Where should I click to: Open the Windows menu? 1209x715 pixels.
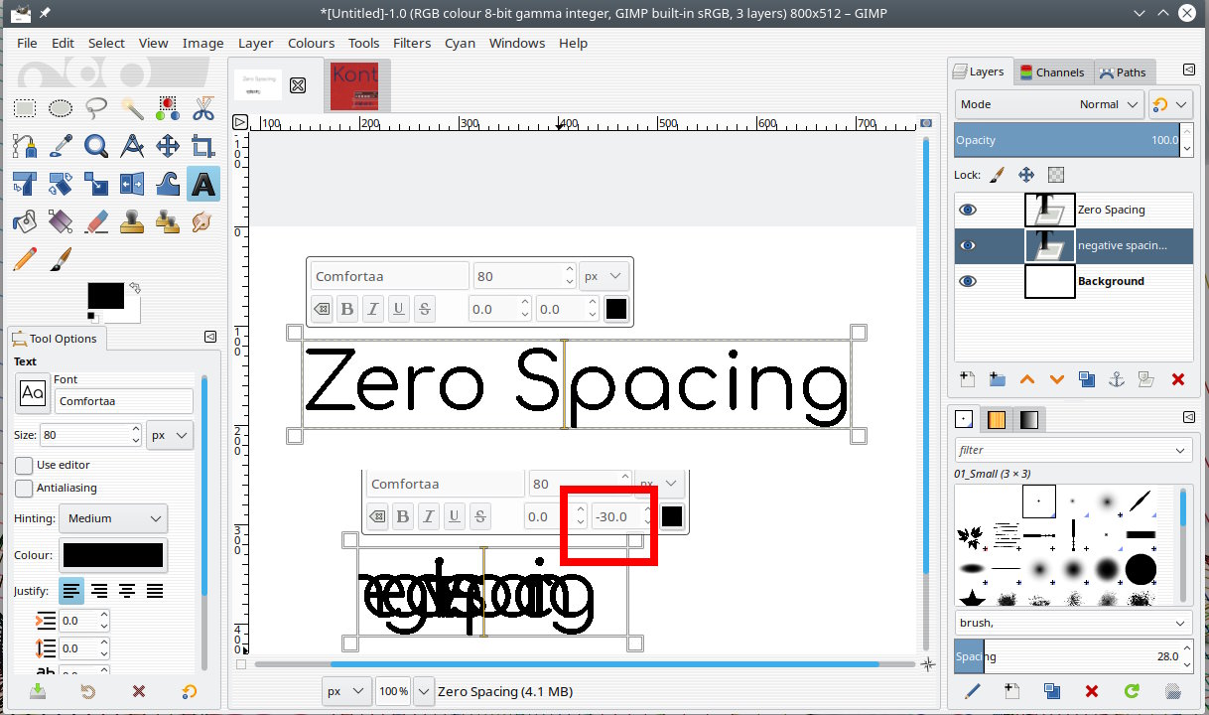tap(517, 43)
